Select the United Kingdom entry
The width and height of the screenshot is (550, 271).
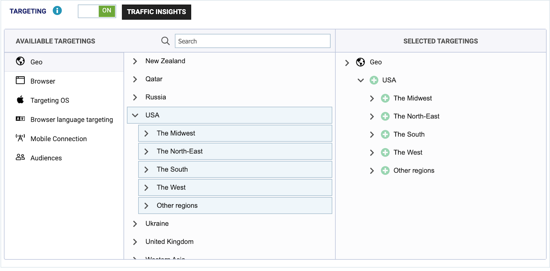tap(169, 241)
